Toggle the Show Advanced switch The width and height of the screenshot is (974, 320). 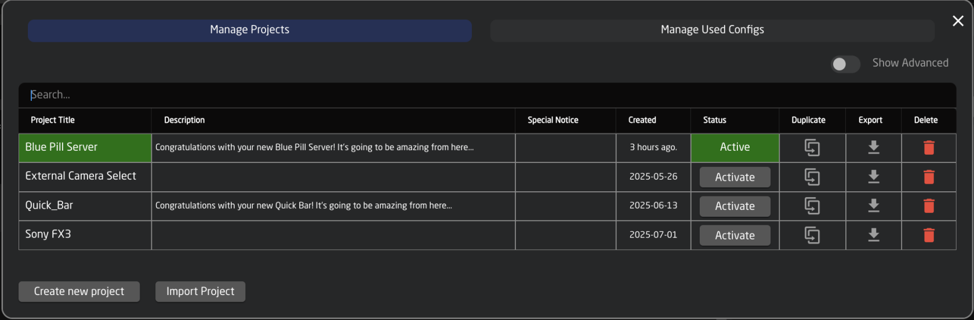845,64
